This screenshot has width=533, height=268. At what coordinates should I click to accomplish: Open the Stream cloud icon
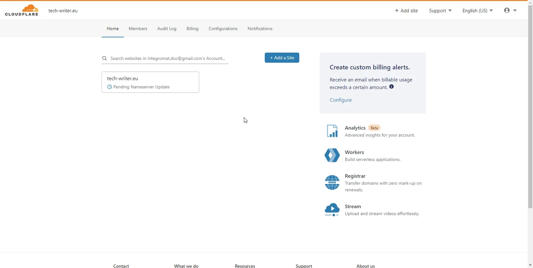[x=332, y=210]
